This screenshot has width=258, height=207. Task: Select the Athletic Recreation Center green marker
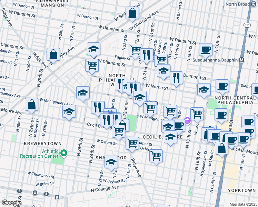click(x=64, y=154)
